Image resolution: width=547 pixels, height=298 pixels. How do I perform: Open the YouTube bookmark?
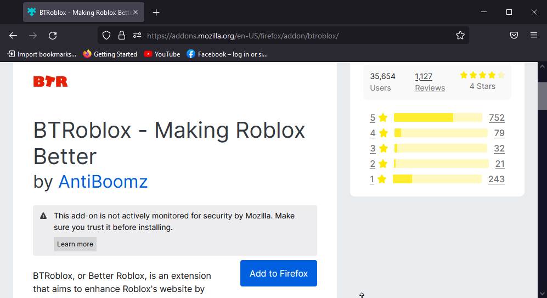coord(162,54)
